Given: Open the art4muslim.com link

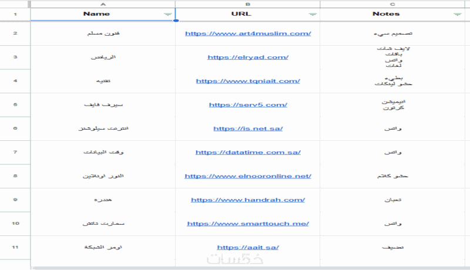Looking at the screenshot, I should [248, 33].
